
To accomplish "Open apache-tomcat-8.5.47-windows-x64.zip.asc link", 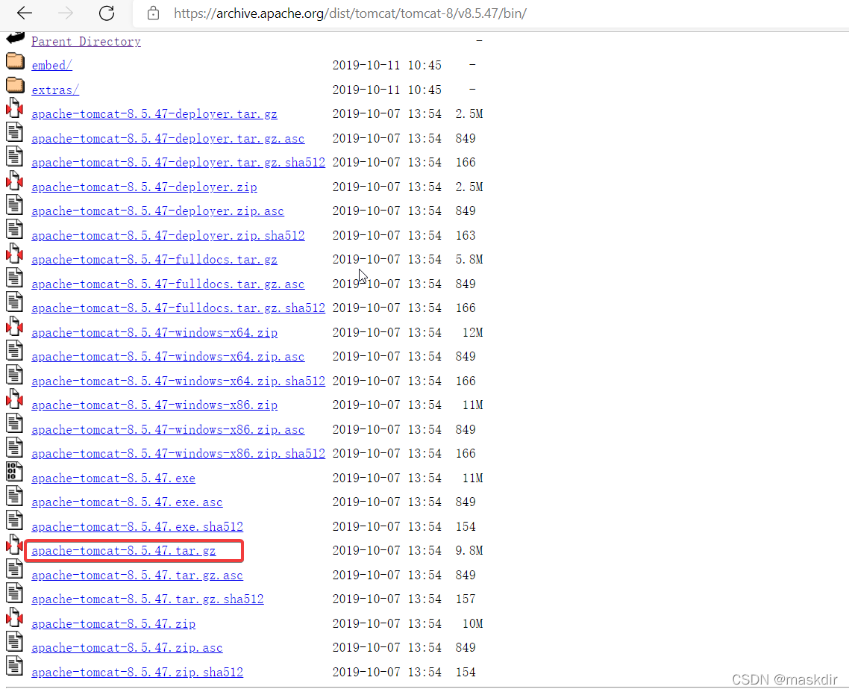I will click(x=168, y=357).
